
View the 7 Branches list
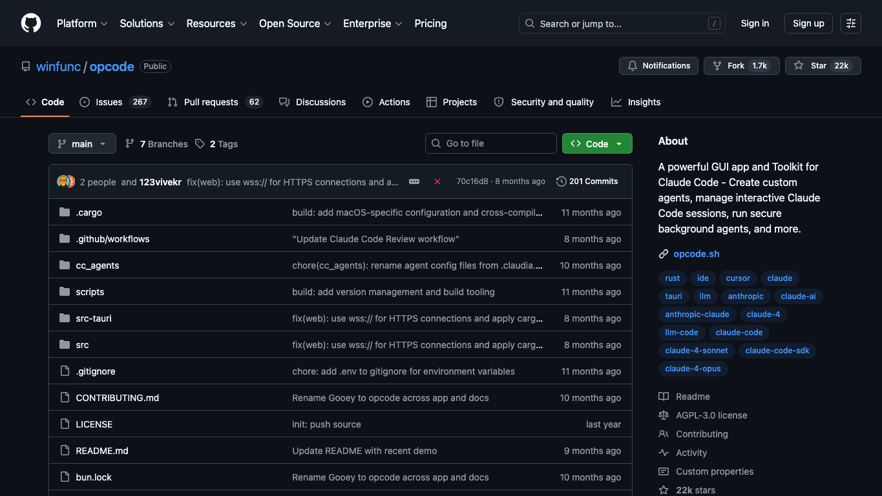point(156,144)
